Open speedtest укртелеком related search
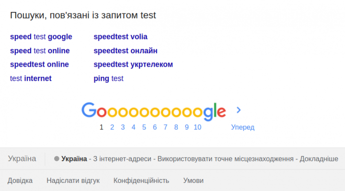Image resolution: width=345 pixels, height=191 pixels. click(x=133, y=65)
